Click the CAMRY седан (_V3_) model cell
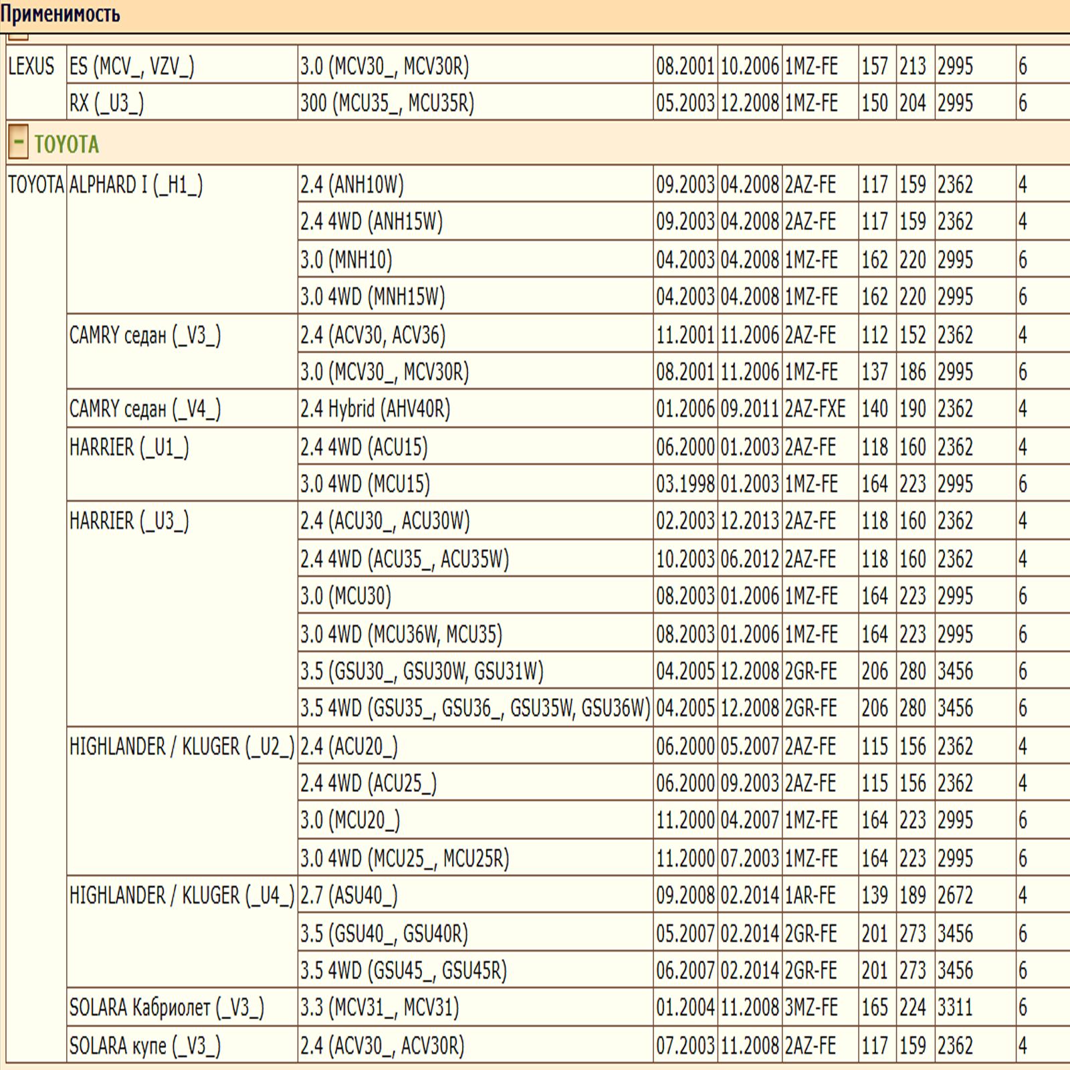The width and height of the screenshot is (1070, 1070). 144,335
